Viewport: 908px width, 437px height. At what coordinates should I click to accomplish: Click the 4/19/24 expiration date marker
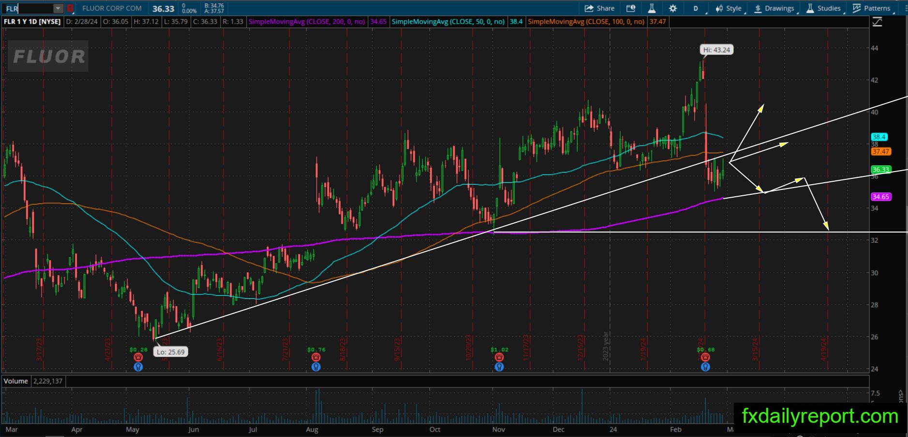(x=824, y=349)
